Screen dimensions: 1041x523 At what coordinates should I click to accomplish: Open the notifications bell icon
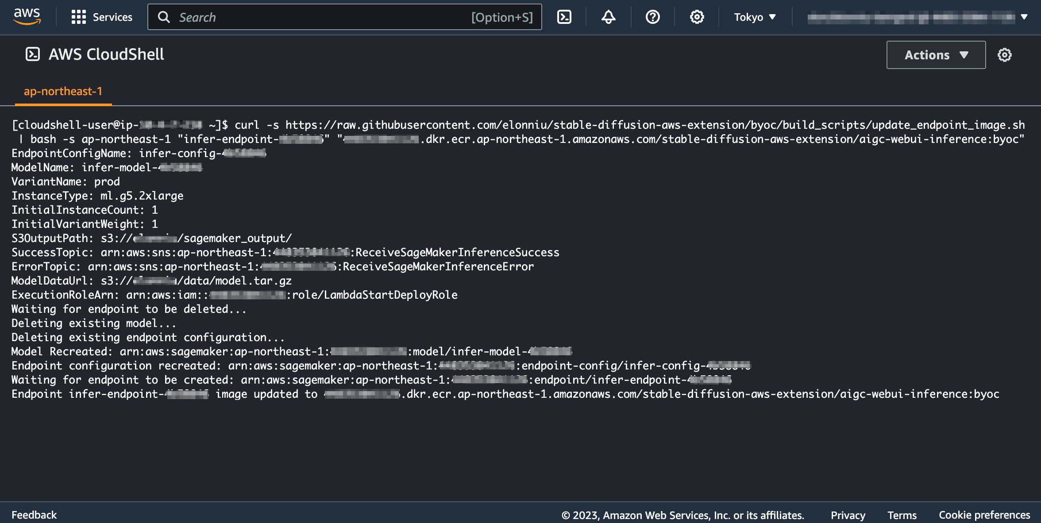coord(608,17)
